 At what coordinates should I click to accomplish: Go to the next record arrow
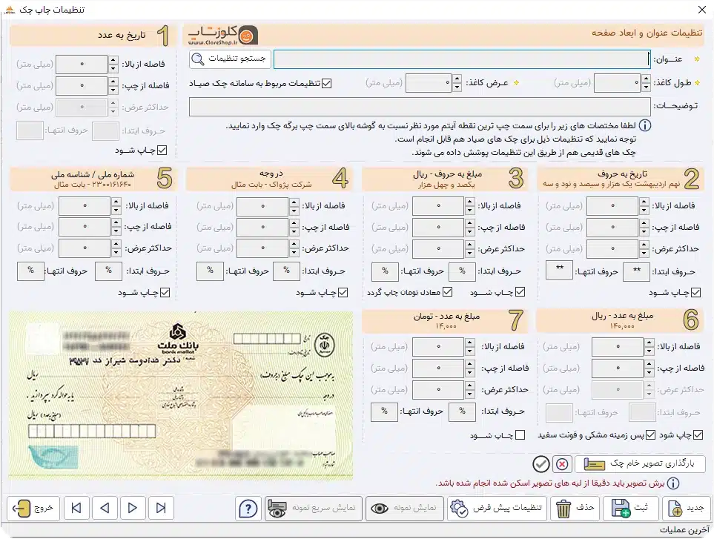coord(133,508)
